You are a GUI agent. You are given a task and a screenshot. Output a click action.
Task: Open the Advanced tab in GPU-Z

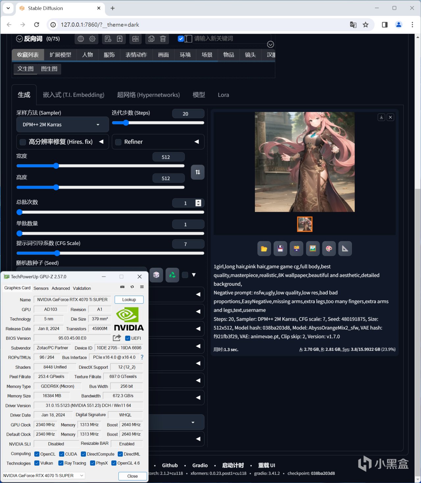[61, 288]
